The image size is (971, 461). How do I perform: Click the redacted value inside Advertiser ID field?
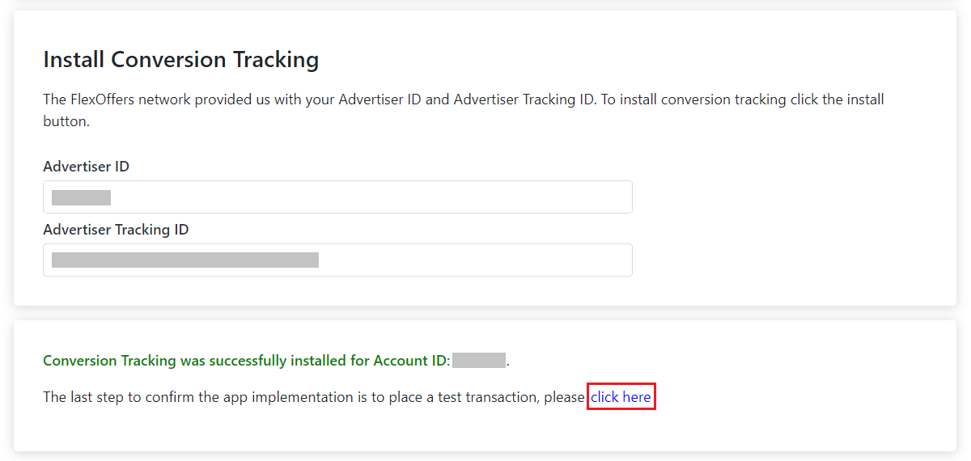coord(81,197)
